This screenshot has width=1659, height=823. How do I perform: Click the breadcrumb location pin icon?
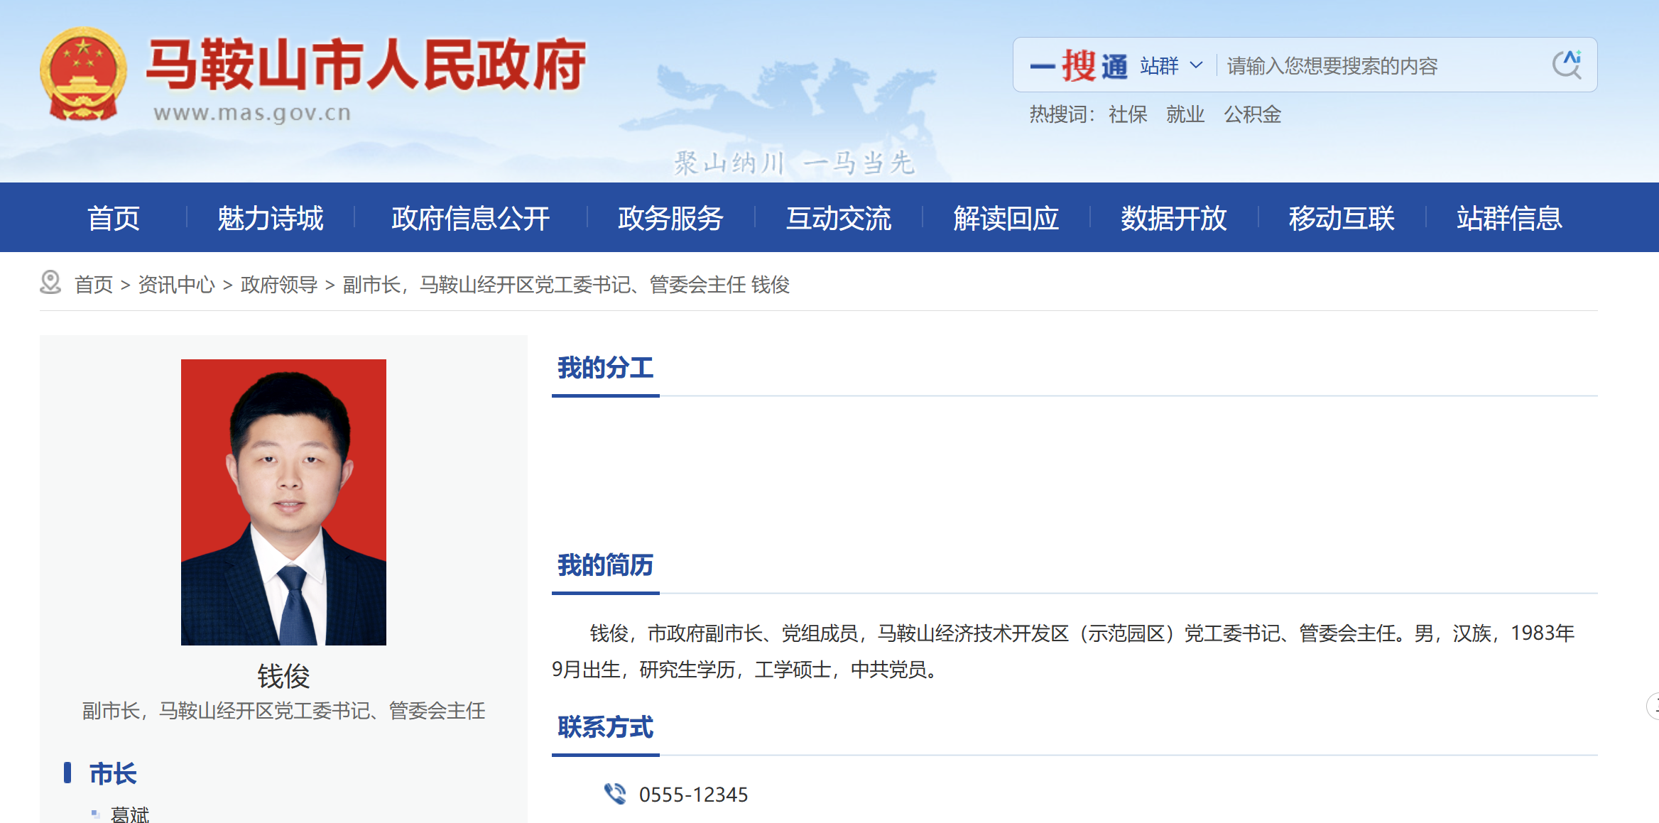click(x=50, y=283)
